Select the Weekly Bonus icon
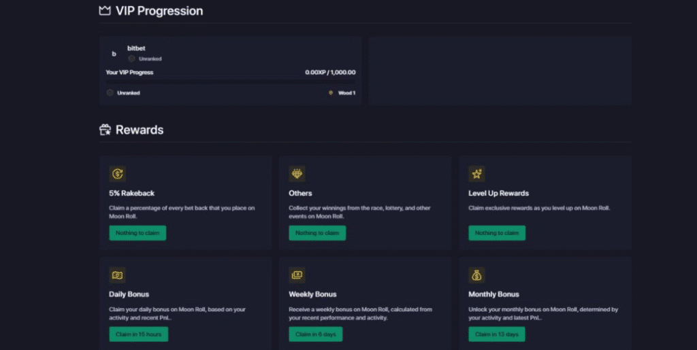 point(297,275)
